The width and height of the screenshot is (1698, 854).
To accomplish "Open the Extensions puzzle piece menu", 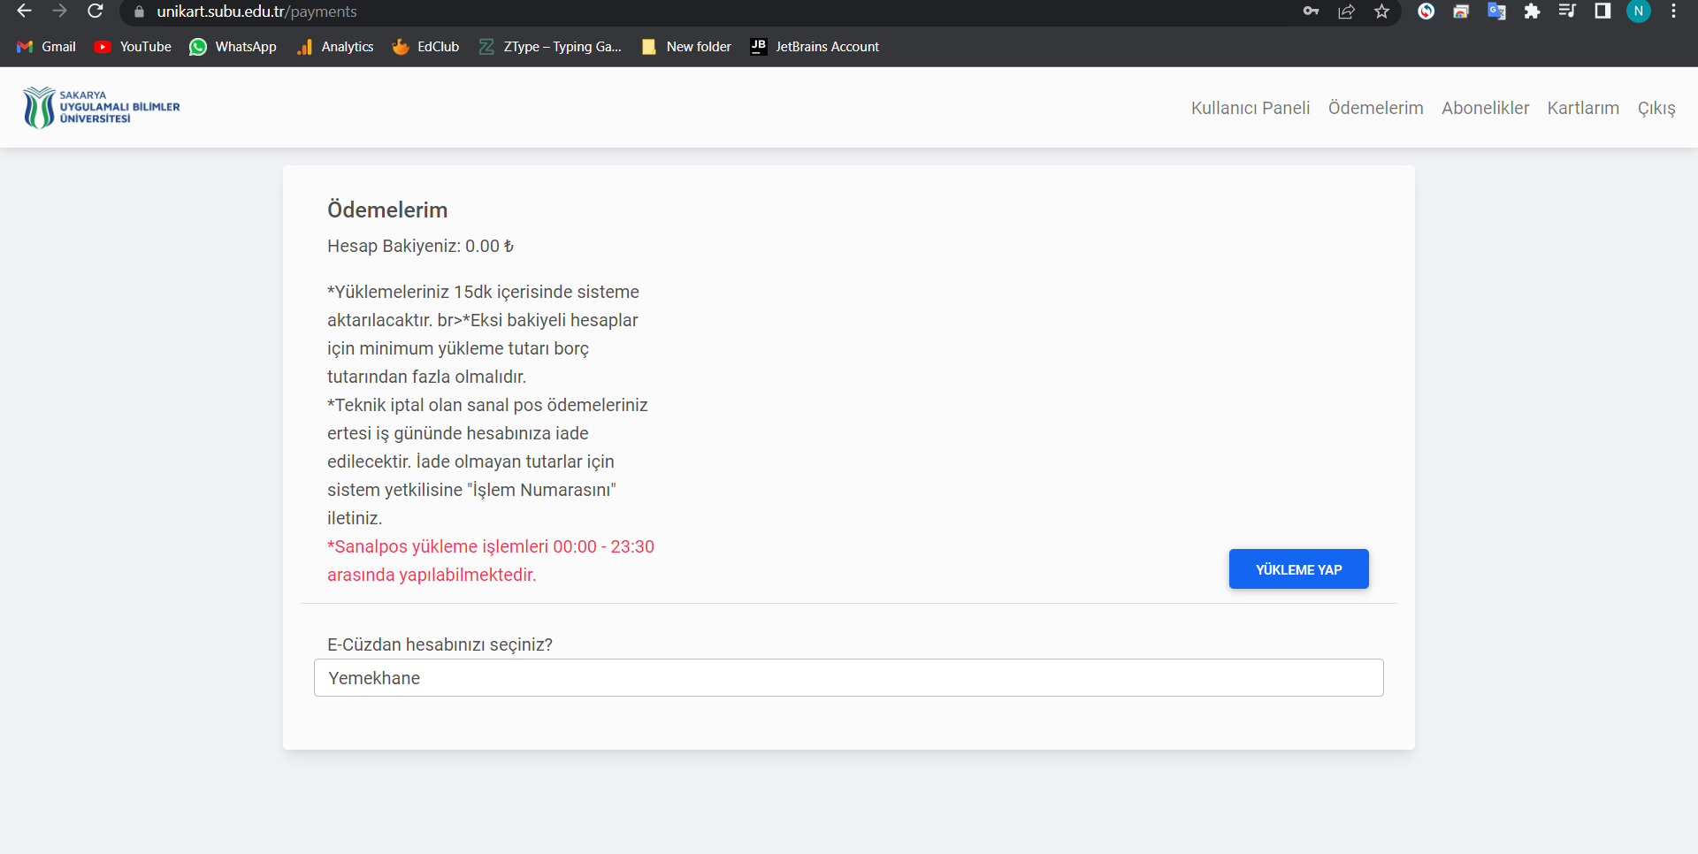I will [1532, 11].
